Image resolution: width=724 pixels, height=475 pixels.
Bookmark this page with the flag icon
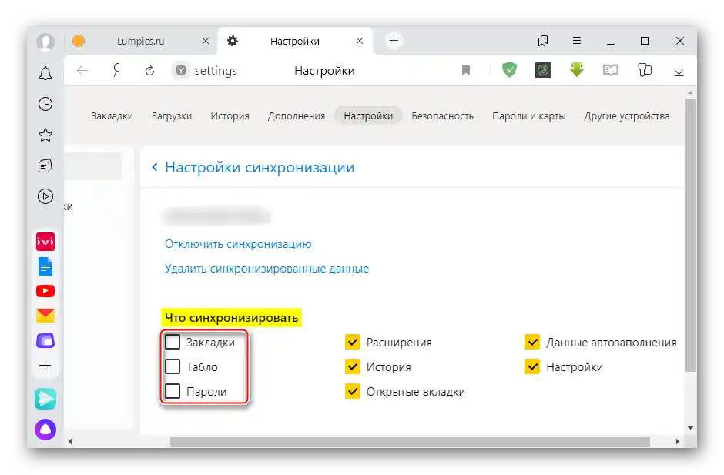pos(466,71)
